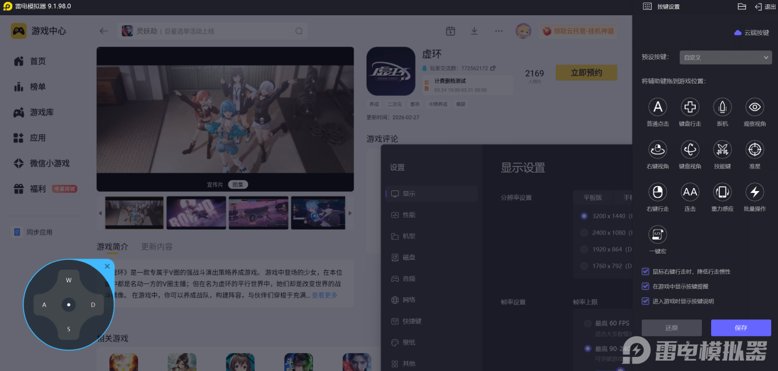Open the three-dots more menu
This screenshot has height=371, width=778.
click(x=499, y=31)
